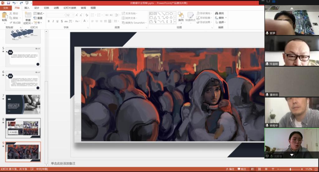Toggle center text alignment
The width and height of the screenshot is (319, 172).
(x=97, y=21)
